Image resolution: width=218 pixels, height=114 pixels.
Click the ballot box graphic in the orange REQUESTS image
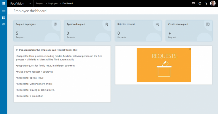coord(164,69)
